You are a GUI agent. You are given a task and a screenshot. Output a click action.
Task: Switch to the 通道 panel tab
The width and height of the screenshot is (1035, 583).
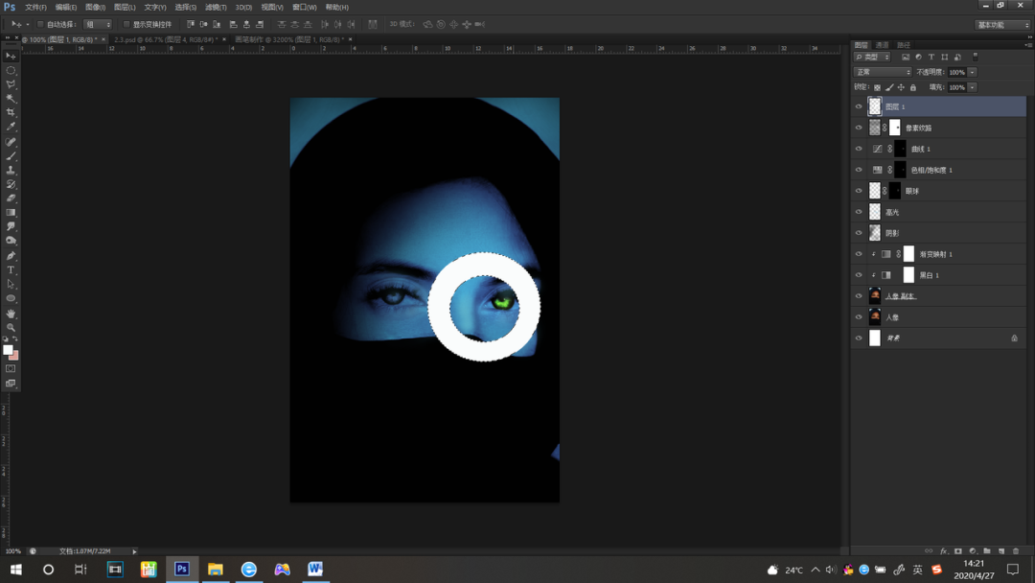tap(883, 45)
